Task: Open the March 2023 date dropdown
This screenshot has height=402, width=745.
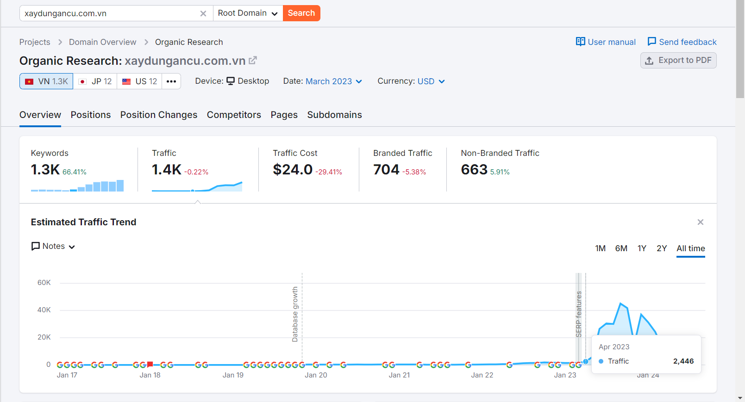Action: pos(334,81)
